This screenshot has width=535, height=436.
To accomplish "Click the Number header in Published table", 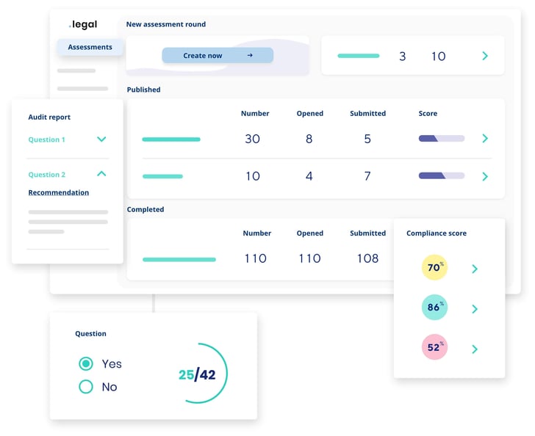I will tap(255, 114).
